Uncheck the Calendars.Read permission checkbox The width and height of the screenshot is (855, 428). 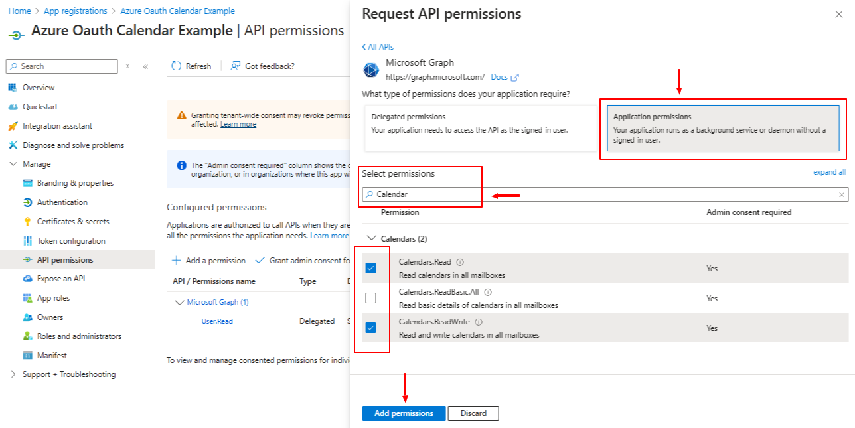coord(371,268)
